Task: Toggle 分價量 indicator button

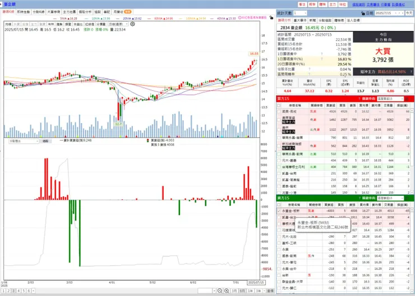Action: tap(101, 24)
